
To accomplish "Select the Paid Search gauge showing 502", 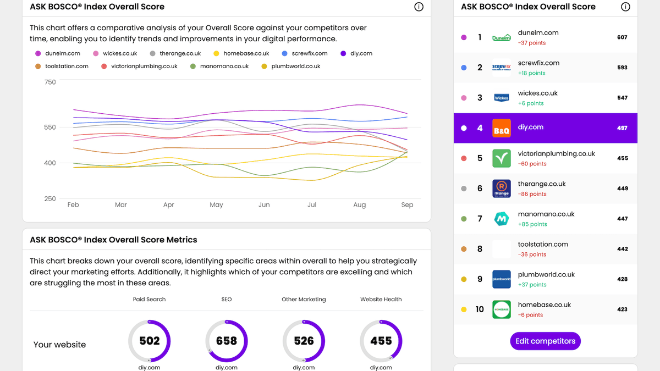I will click(149, 341).
